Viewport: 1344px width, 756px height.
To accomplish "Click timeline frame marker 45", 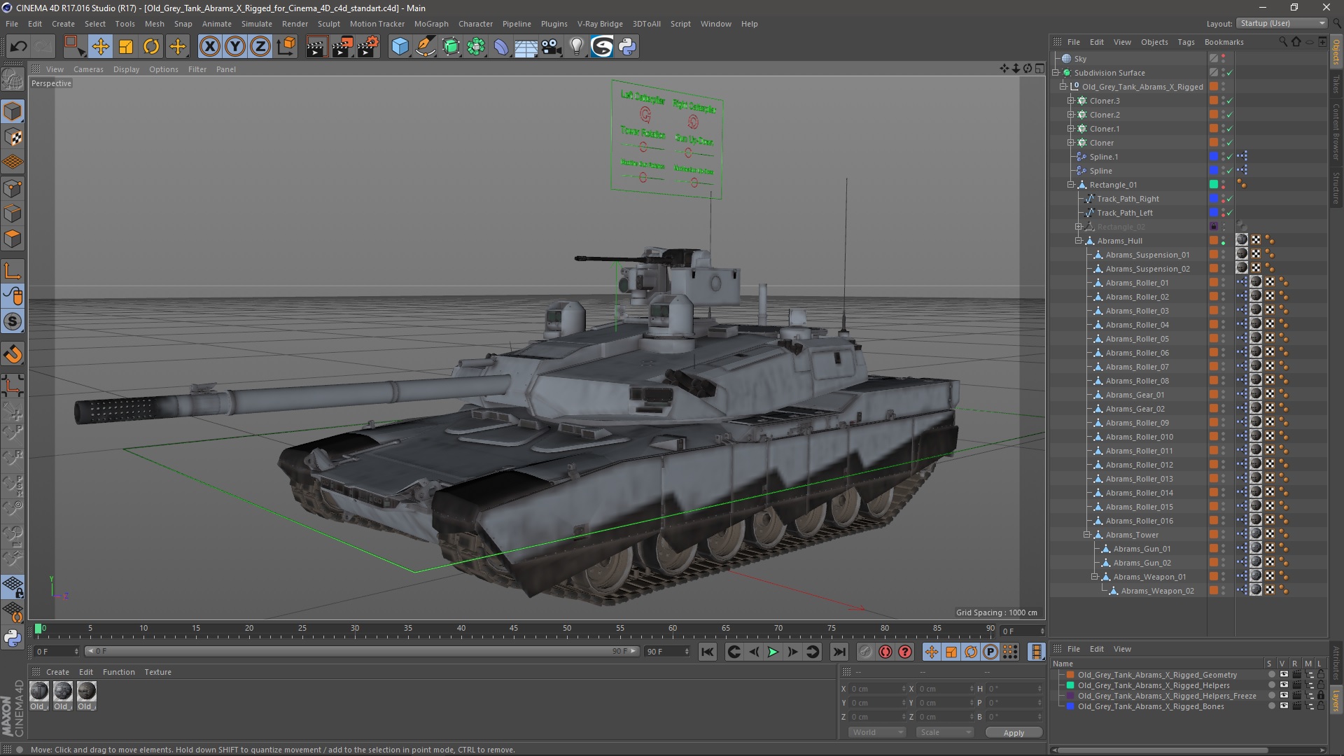I will 513,629.
